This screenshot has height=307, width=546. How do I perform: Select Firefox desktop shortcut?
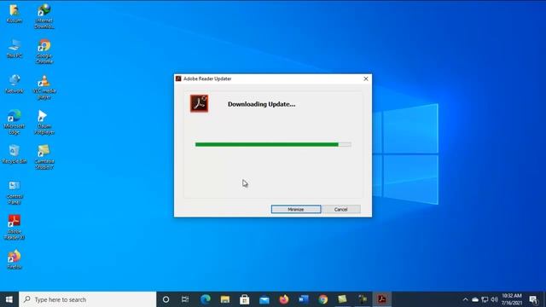(15, 259)
